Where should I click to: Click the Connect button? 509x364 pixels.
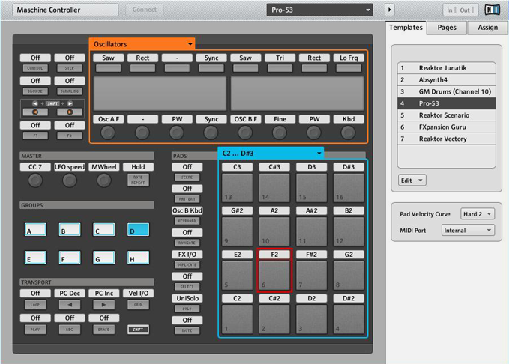click(143, 10)
